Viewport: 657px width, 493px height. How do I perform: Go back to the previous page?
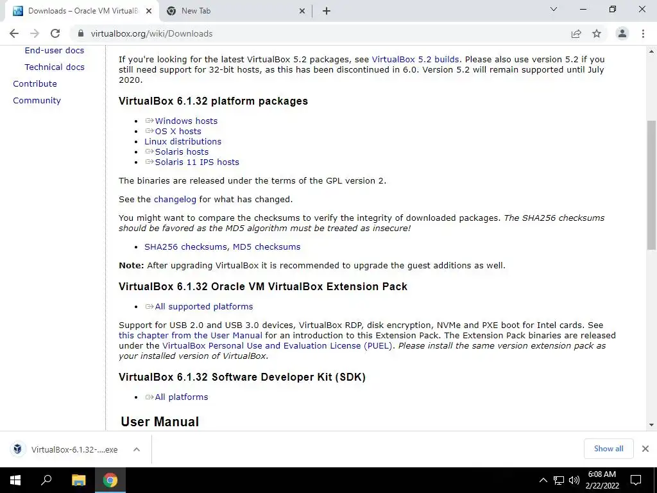[14, 33]
